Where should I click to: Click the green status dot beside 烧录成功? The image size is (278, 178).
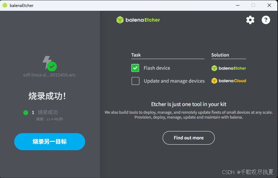[x=26, y=113]
